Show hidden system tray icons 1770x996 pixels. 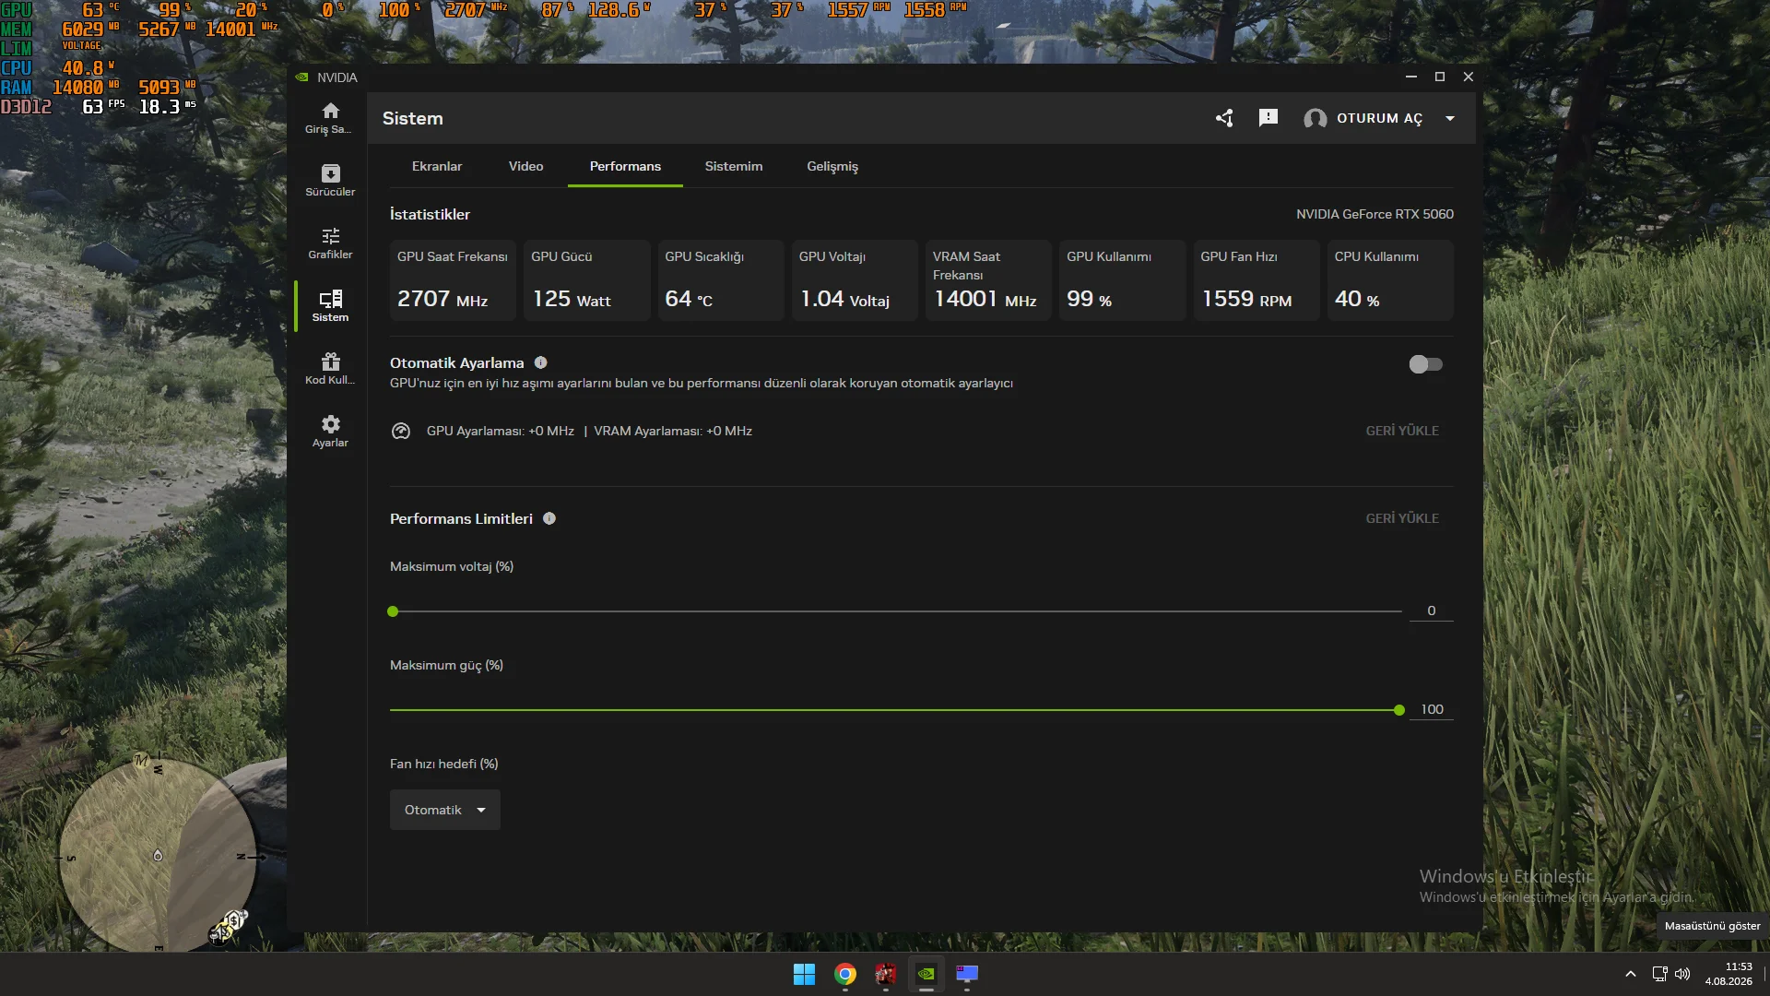click(x=1631, y=974)
